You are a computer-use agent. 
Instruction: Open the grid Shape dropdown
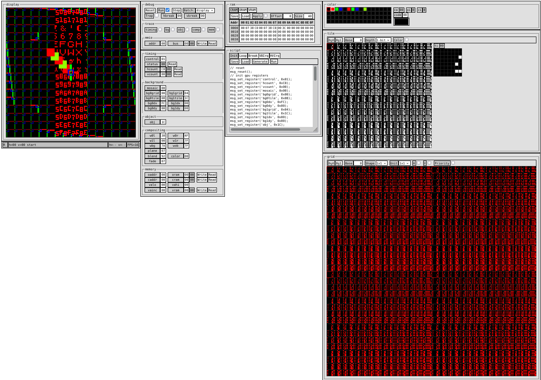(x=382, y=163)
